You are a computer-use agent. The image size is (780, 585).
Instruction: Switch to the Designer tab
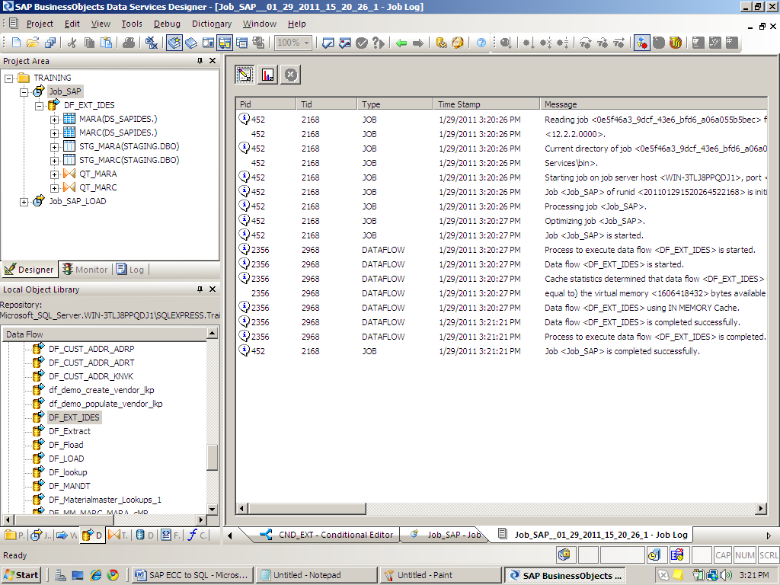coord(29,269)
